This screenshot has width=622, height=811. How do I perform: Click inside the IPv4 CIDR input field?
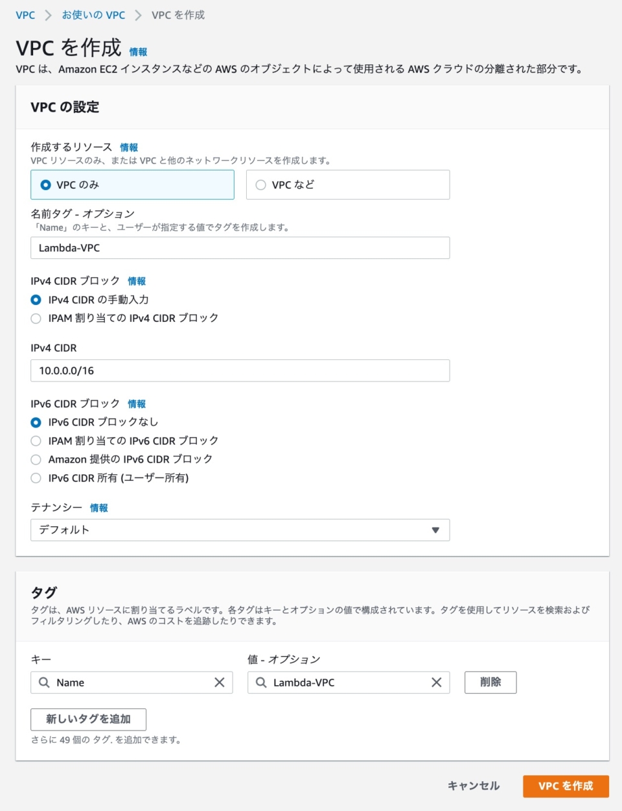pyautogui.click(x=240, y=370)
